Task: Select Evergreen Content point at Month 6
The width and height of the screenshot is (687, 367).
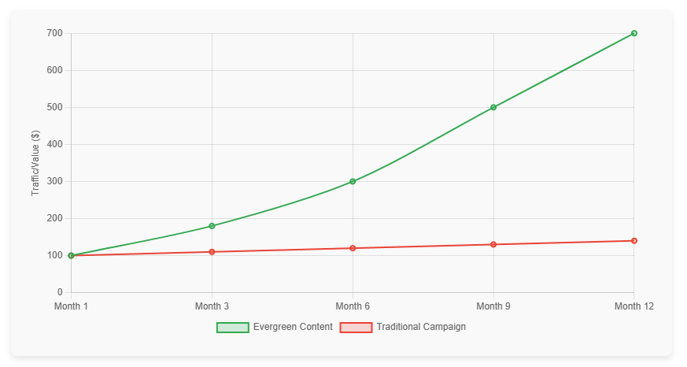Action: [353, 181]
